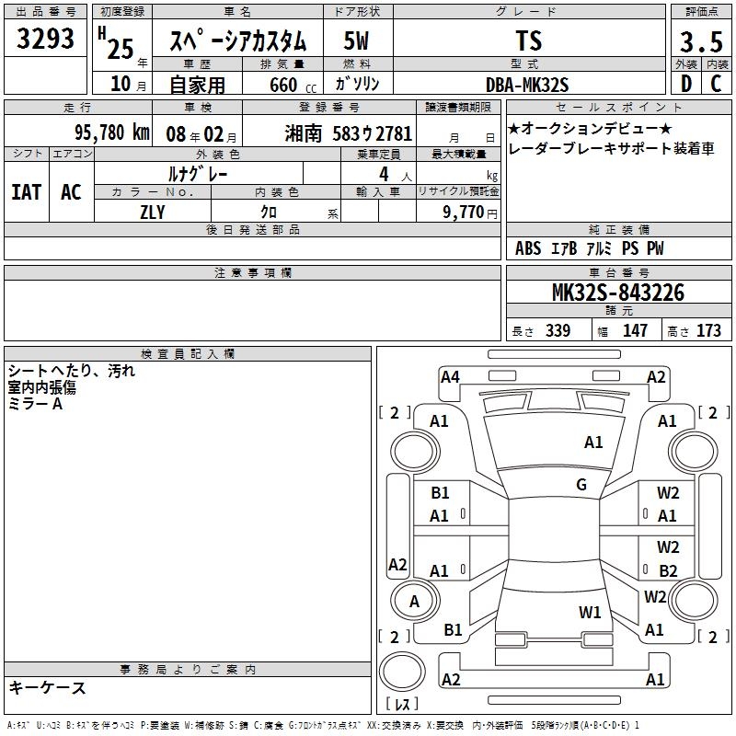Click exterior color ルナグレー
The height and width of the screenshot is (736, 736).
point(198,174)
